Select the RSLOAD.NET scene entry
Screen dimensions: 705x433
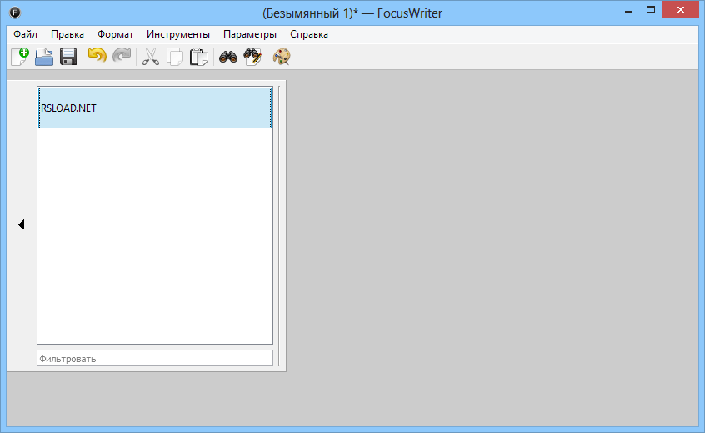click(155, 108)
